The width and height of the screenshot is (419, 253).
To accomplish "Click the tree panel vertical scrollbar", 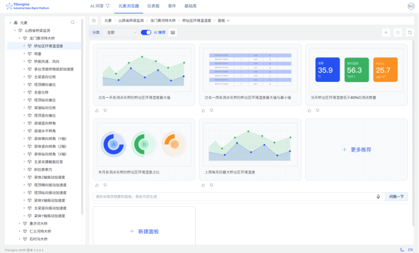I will 82,116.
